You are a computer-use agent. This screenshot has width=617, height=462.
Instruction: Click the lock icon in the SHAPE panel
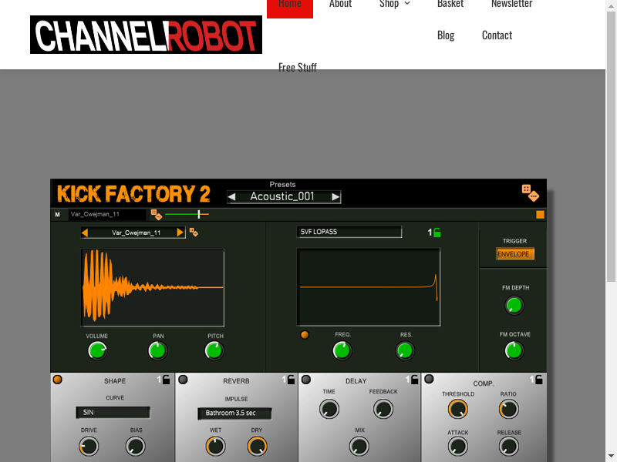click(167, 380)
